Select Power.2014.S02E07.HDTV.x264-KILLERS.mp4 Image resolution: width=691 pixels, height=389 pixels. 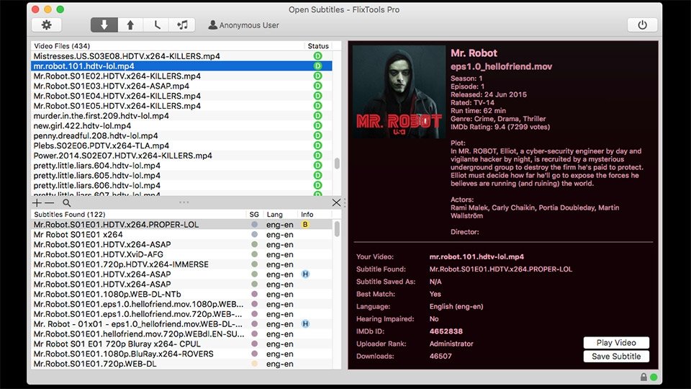[x=181, y=156]
